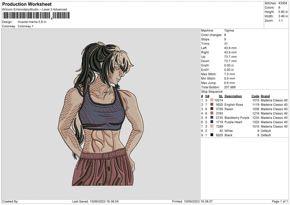Click 'Wilcom EmbroideryStudio – Level 3 Advanced' text
This screenshot has width=290, height=205.
[34, 10]
